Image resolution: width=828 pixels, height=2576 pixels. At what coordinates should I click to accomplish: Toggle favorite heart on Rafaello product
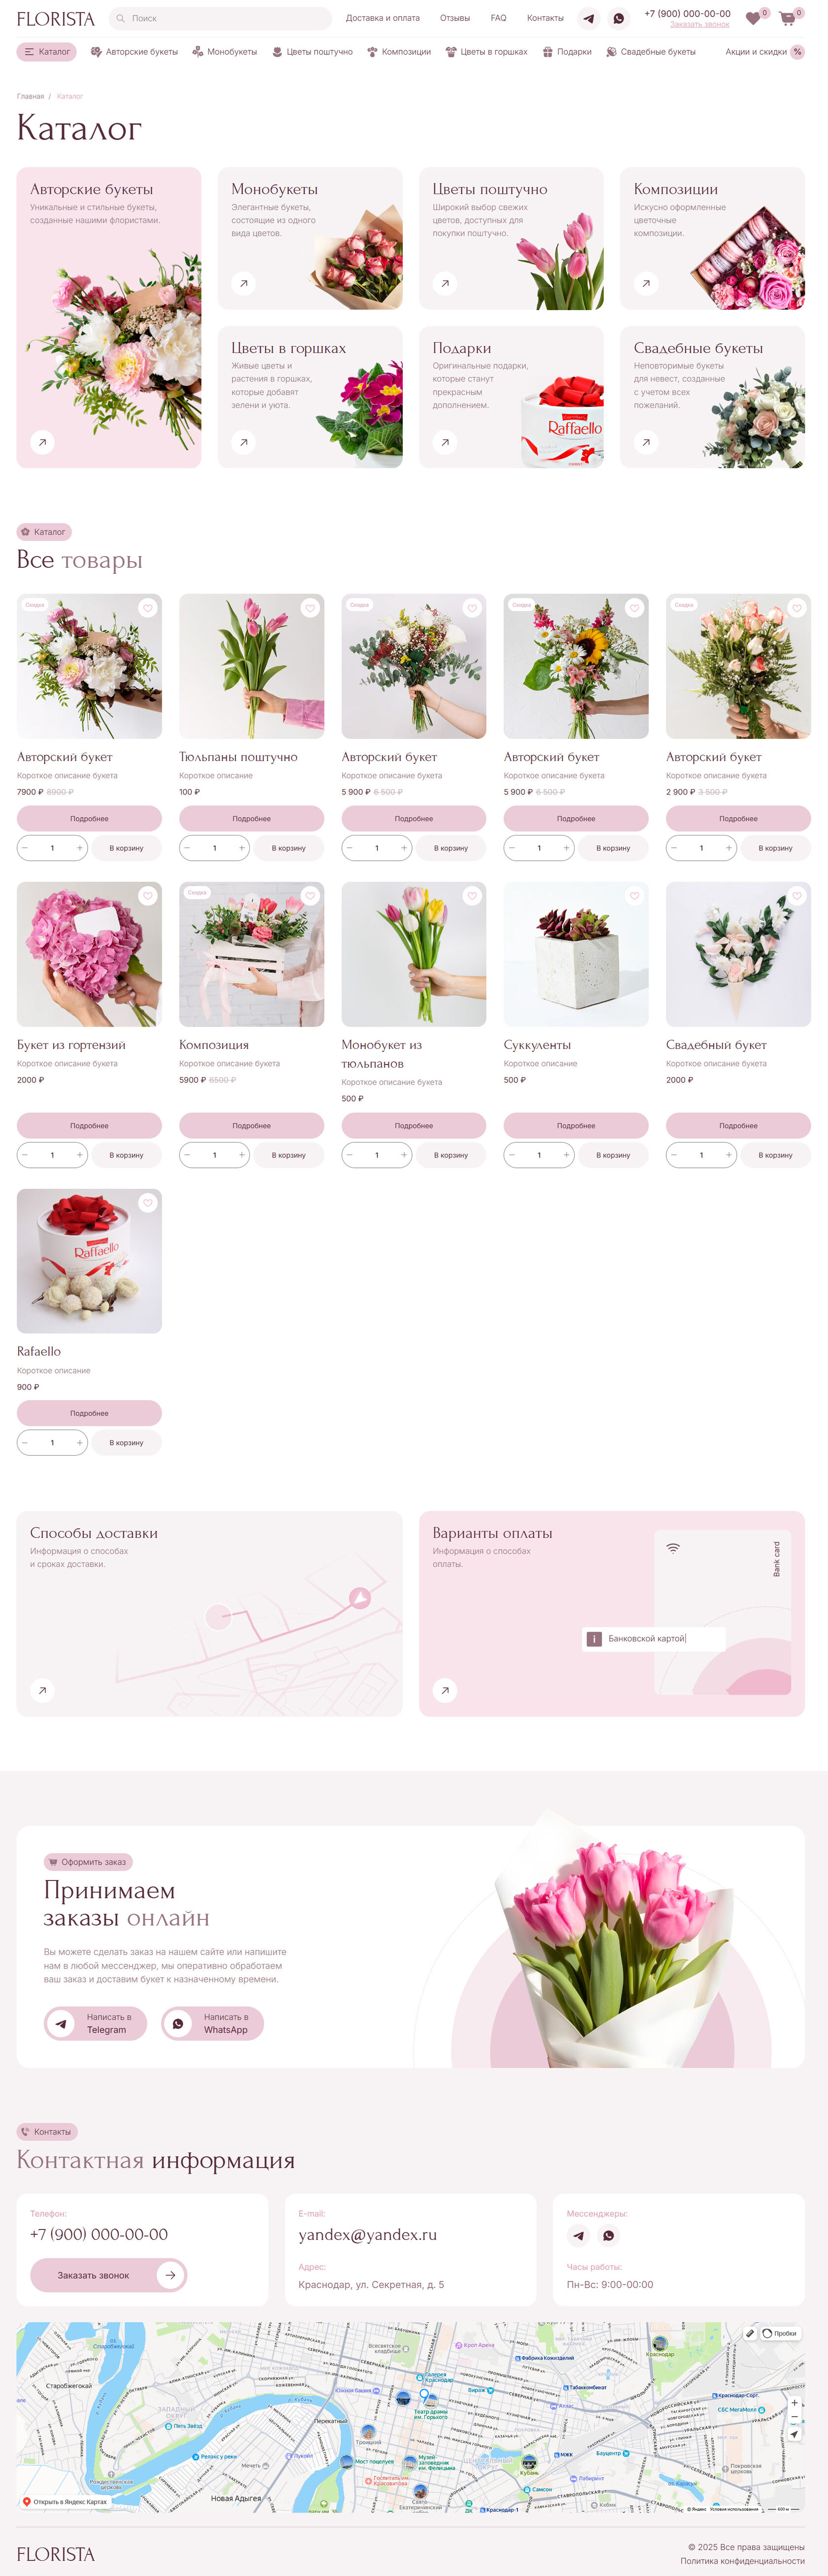point(148,1203)
